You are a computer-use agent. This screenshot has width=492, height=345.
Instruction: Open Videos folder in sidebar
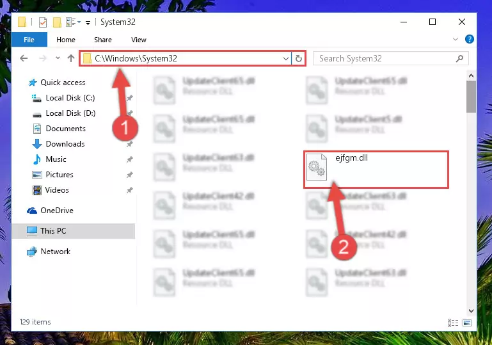tap(57, 190)
